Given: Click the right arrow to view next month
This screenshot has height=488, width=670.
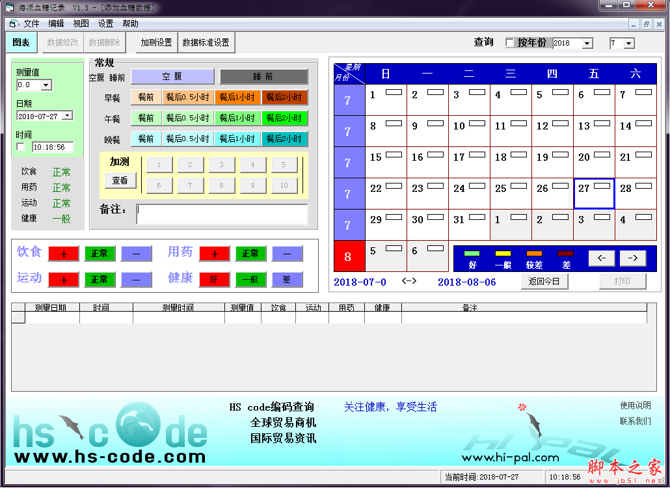Looking at the screenshot, I should tap(632, 258).
